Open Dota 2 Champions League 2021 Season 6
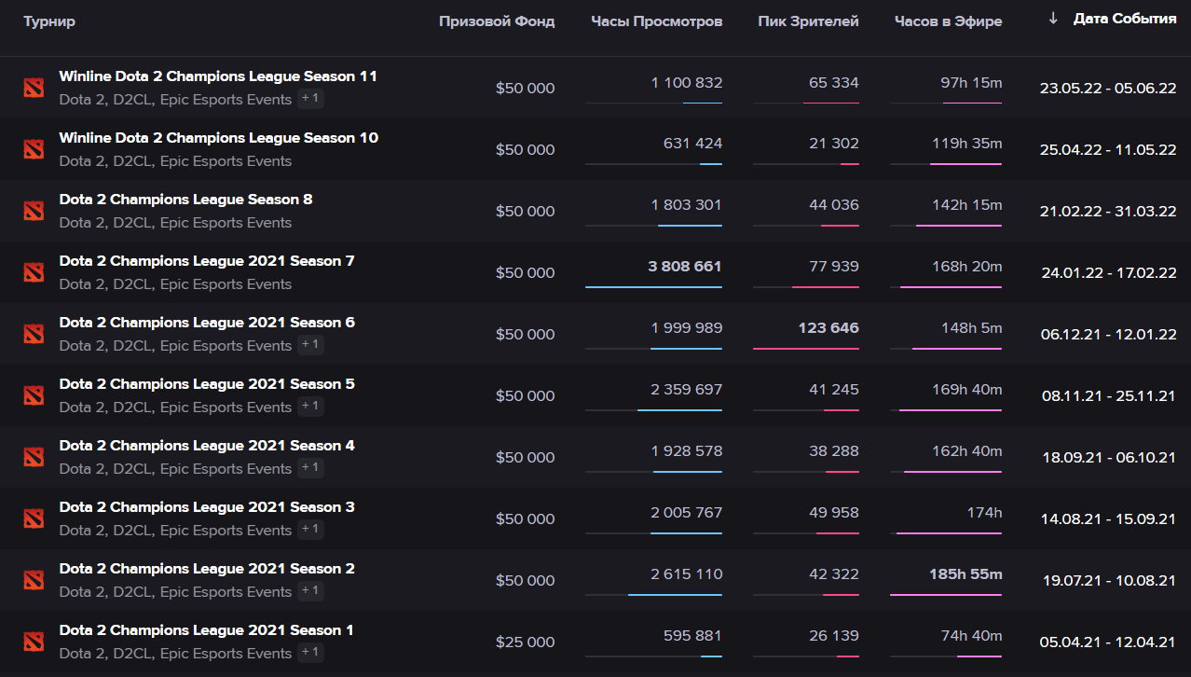The width and height of the screenshot is (1191, 677). click(x=207, y=323)
